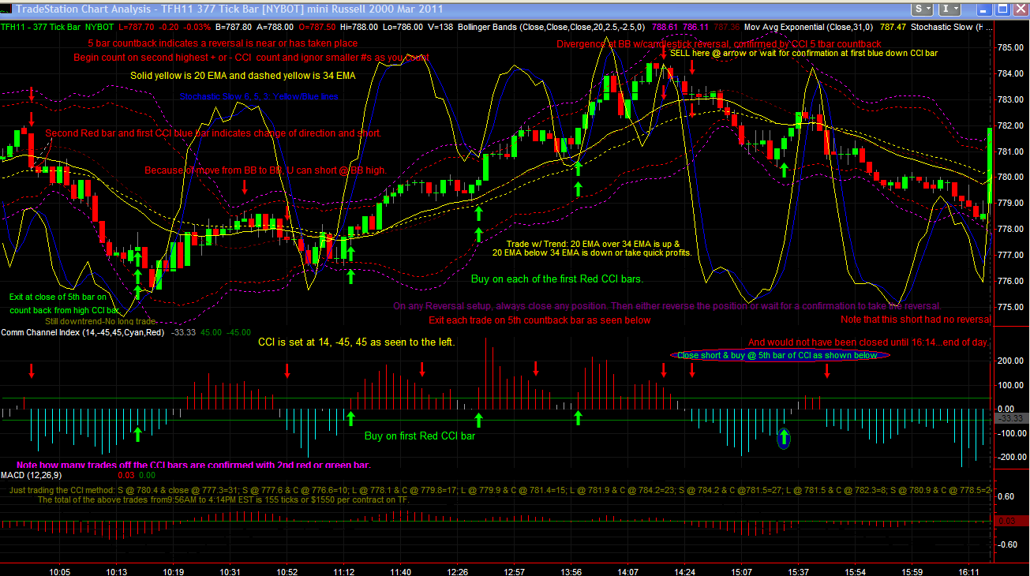
Task: Click the 16:11 time axis label
Action: pyautogui.click(x=969, y=571)
